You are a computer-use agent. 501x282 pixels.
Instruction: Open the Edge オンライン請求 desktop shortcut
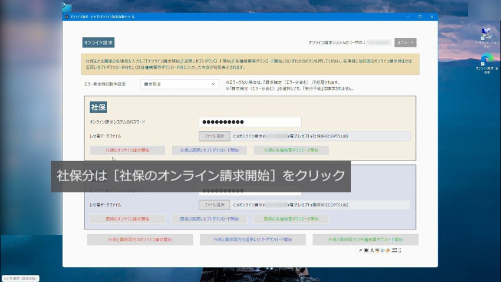coord(487,63)
